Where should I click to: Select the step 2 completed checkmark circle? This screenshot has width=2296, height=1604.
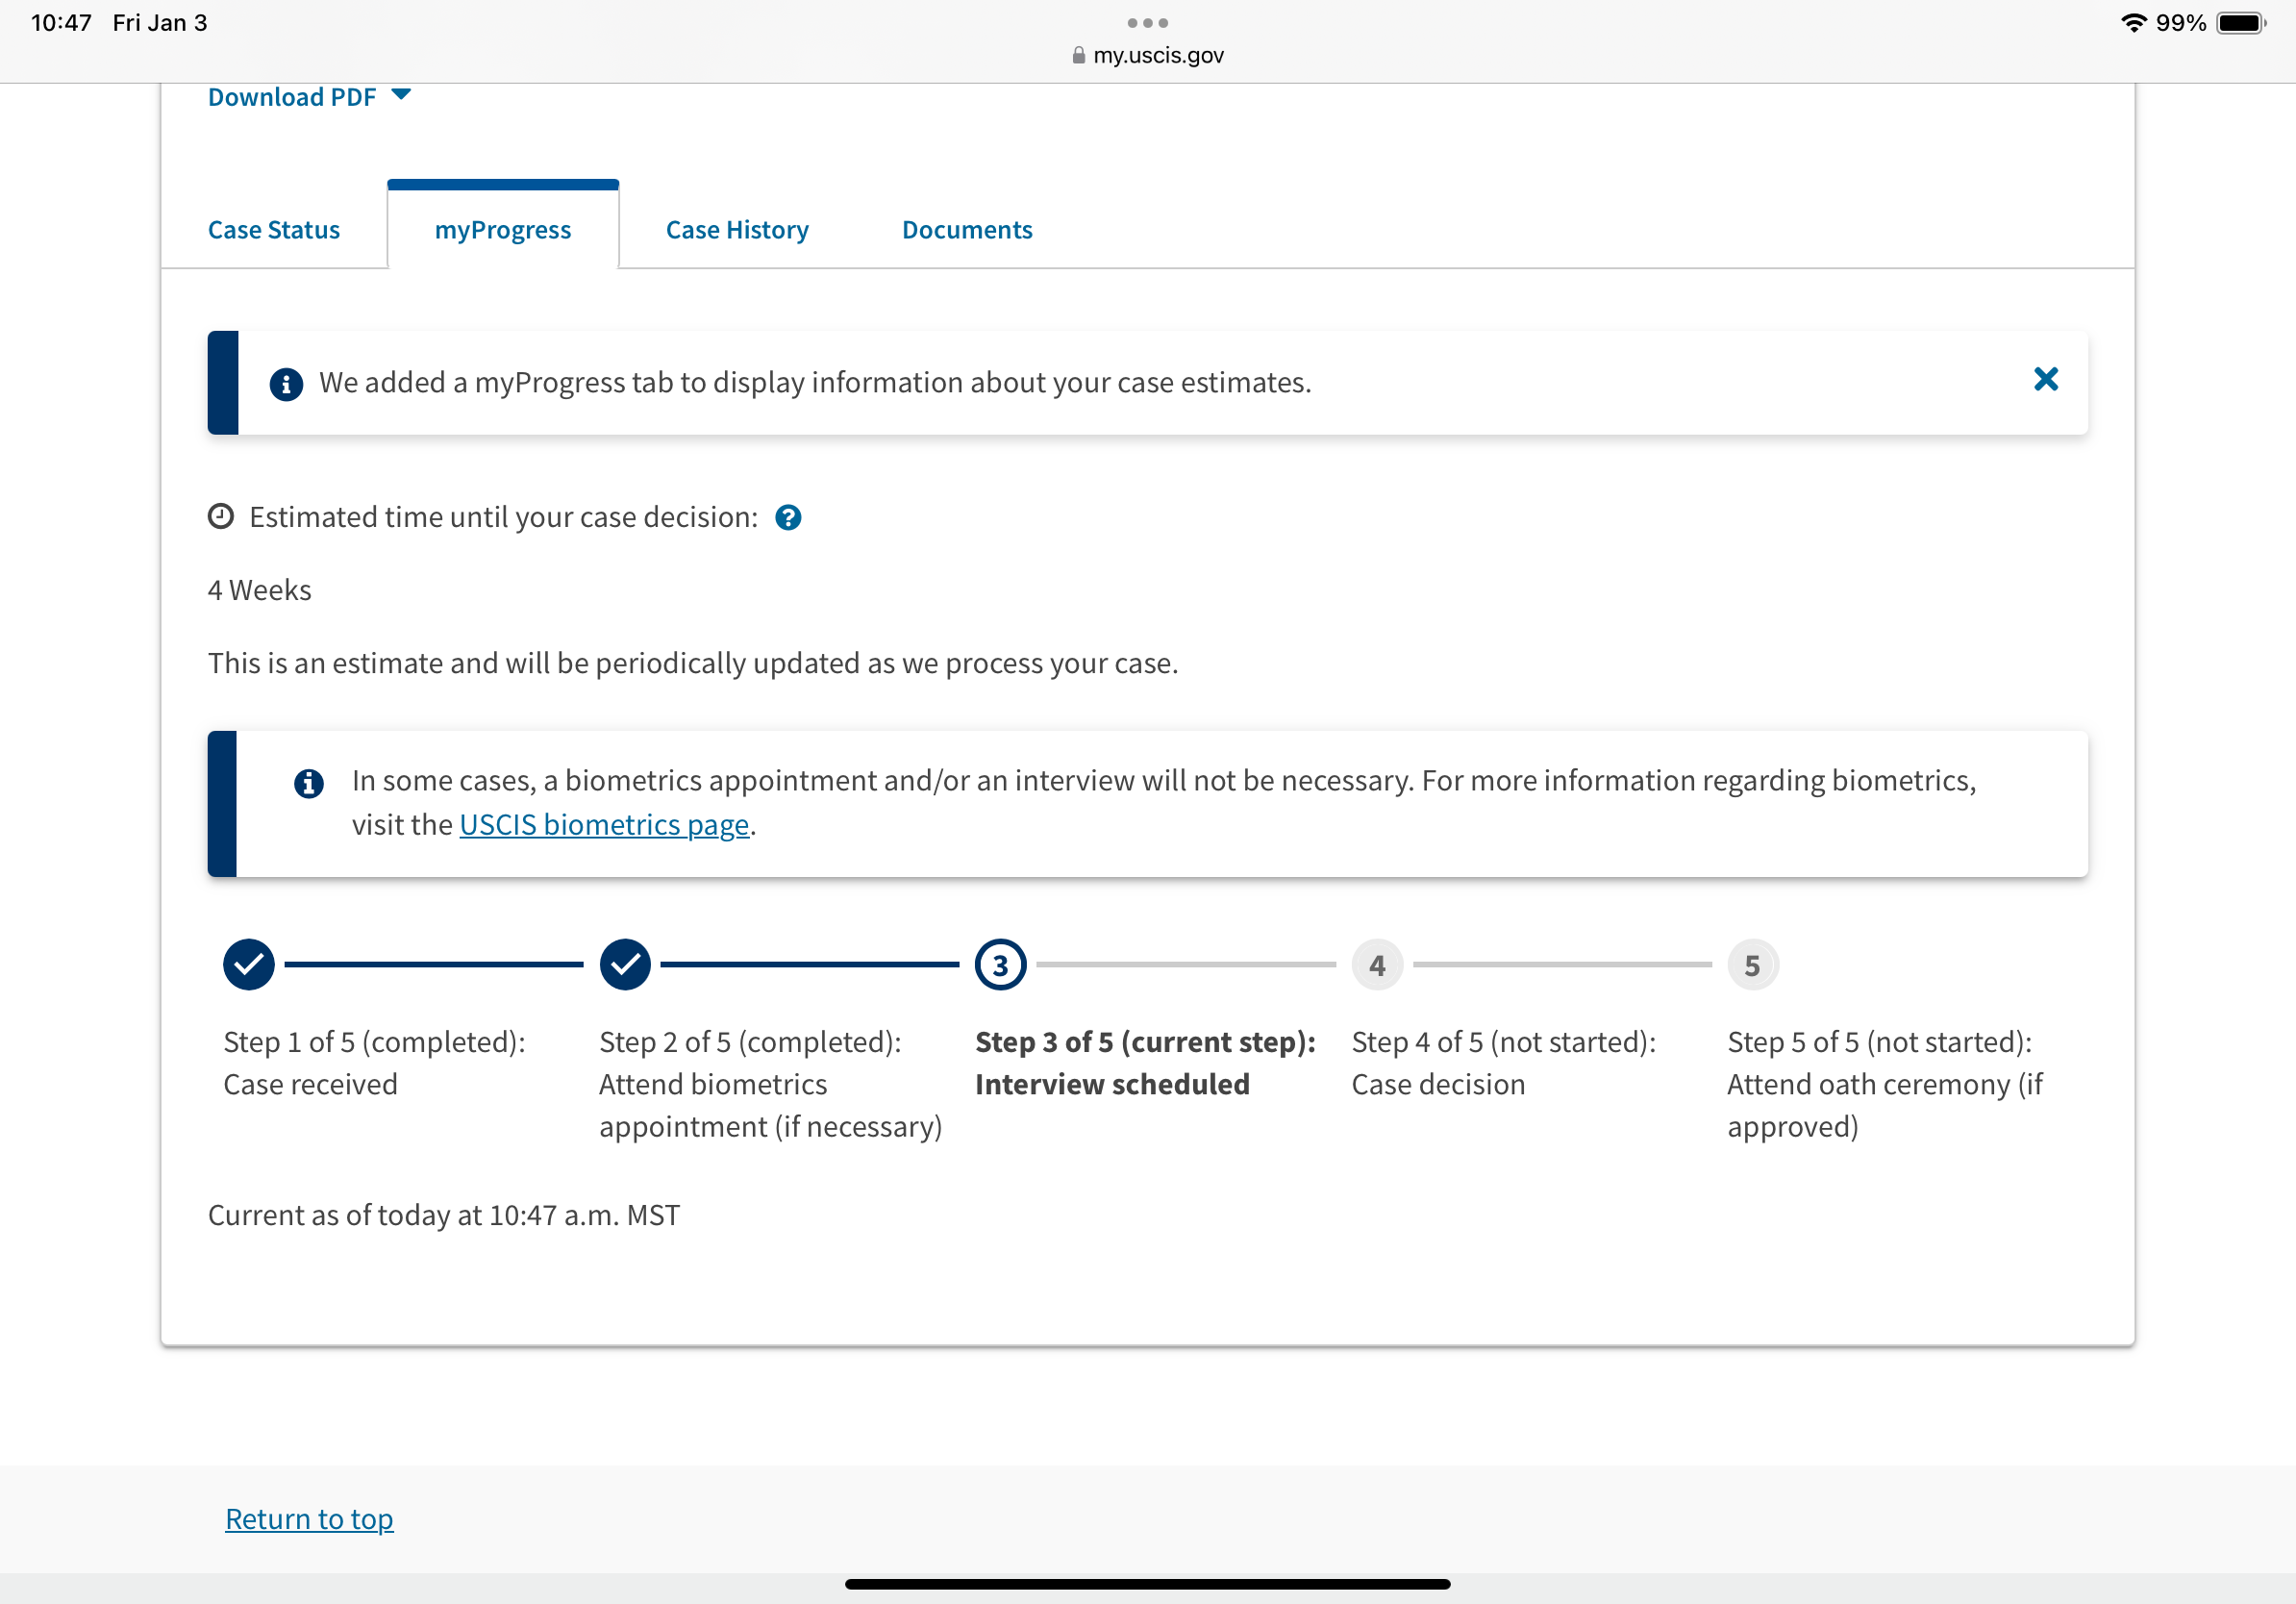tap(625, 965)
